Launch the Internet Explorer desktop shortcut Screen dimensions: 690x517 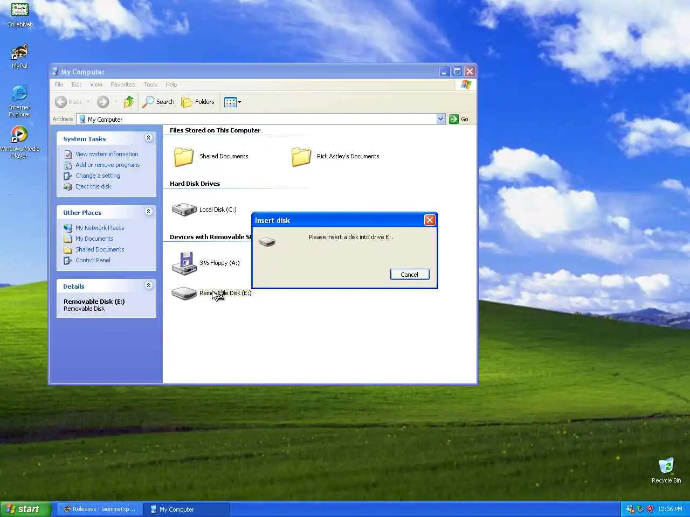[x=19, y=101]
